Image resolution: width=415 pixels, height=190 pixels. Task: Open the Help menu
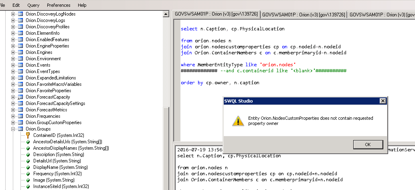pyautogui.click(x=82, y=5)
